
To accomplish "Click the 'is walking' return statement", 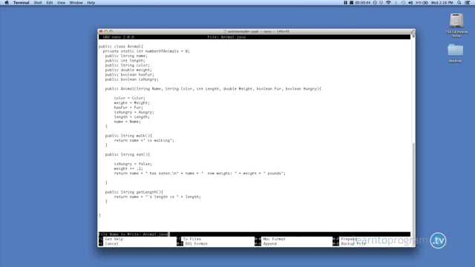I will click(144, 140).
